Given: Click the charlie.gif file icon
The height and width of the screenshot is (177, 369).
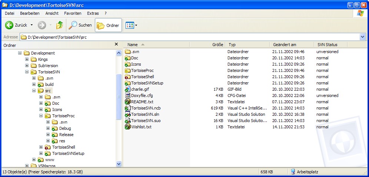Looking at the screenshot, I should click(x=128, y=89).
